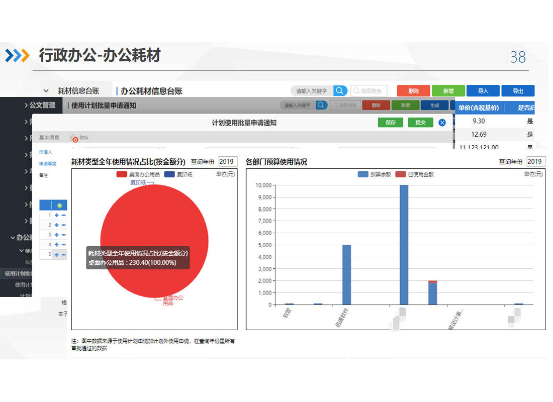
Task: Close the 计划使用批量申请通知 dialog with the X icon
Action: pyautogui.click(x=442, y=123)
